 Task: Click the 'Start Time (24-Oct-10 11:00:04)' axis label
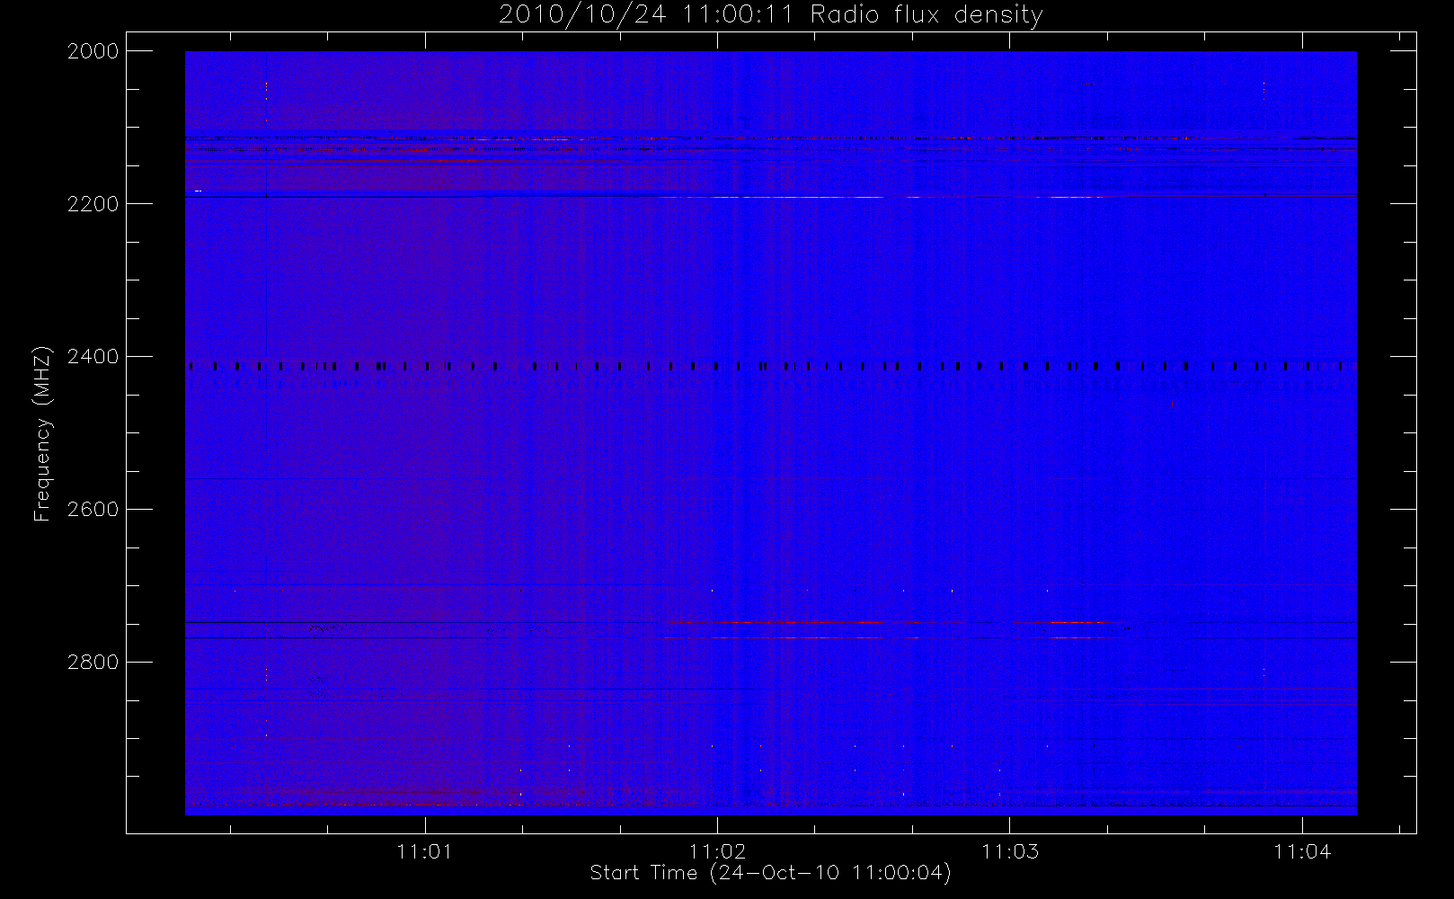[770, 873]
